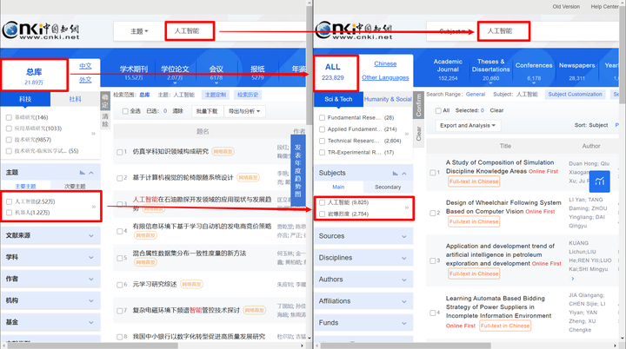Image resolution: width=626 pixels, height=349 pixels.
Task: Tick the All results checkbox on English page
Action: 438,110
